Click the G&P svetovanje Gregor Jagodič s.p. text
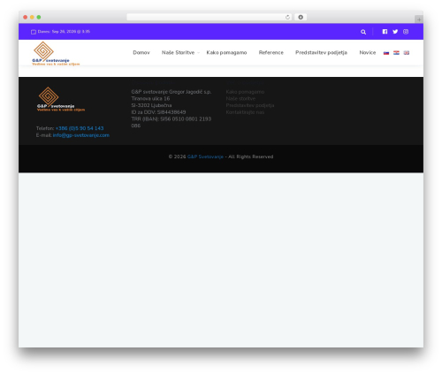The image size is (442, 374). [x=171, y=92]
